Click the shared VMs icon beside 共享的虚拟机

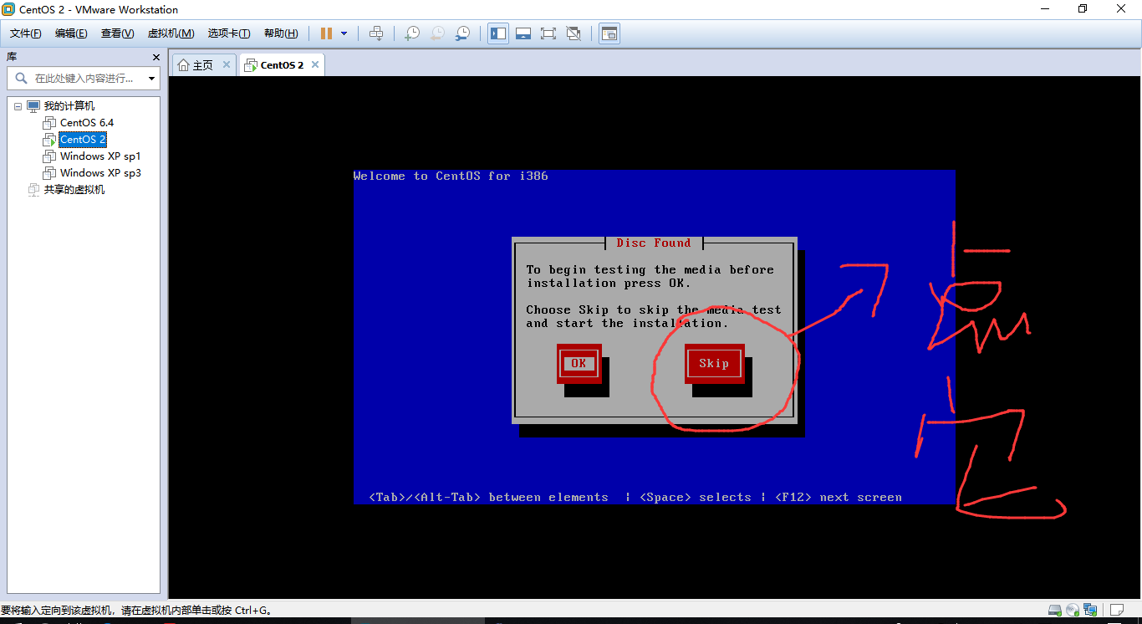point(33,190)
